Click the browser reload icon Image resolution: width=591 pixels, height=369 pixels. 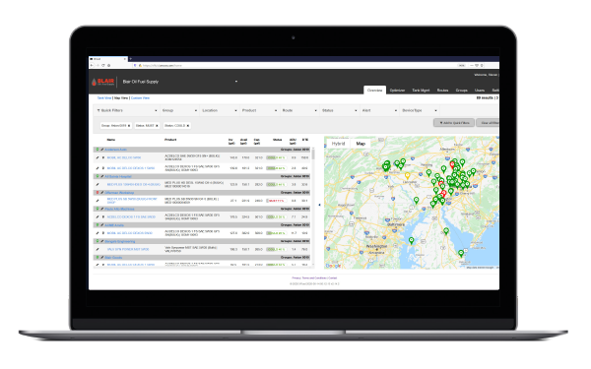102,66
